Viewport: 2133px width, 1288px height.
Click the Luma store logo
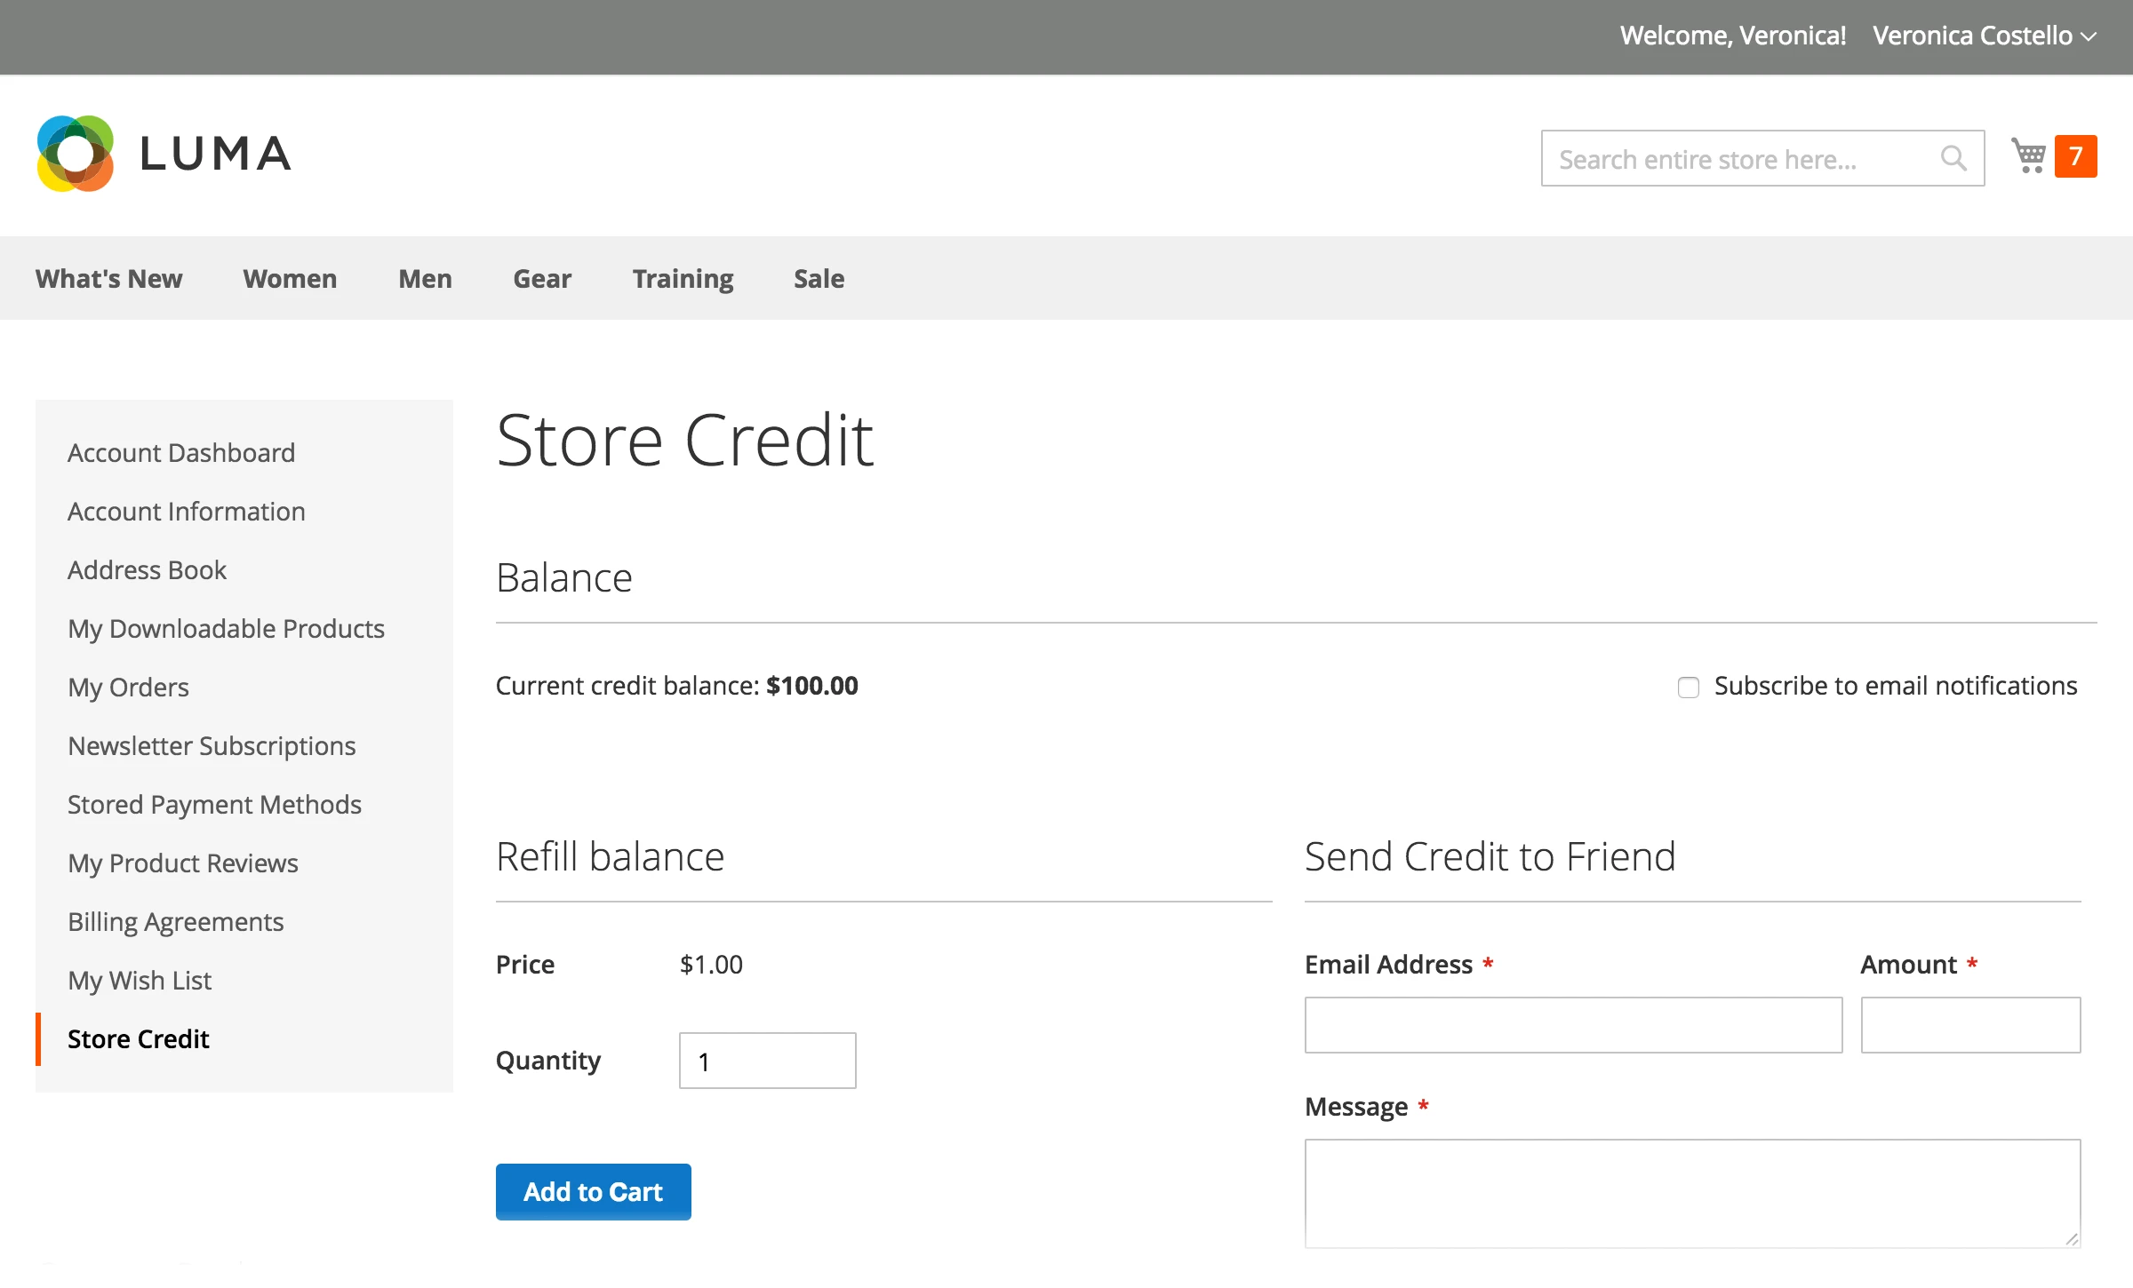click(164, 153)
